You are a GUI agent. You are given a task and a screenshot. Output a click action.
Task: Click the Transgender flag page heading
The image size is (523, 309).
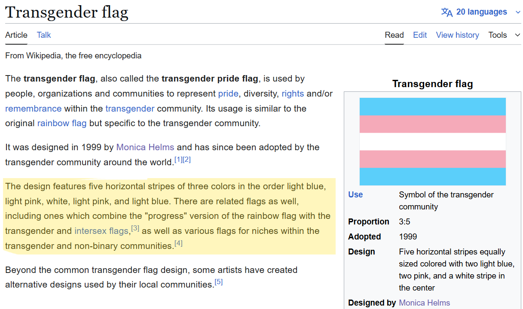pyautogui.click(x=67, y=12)
